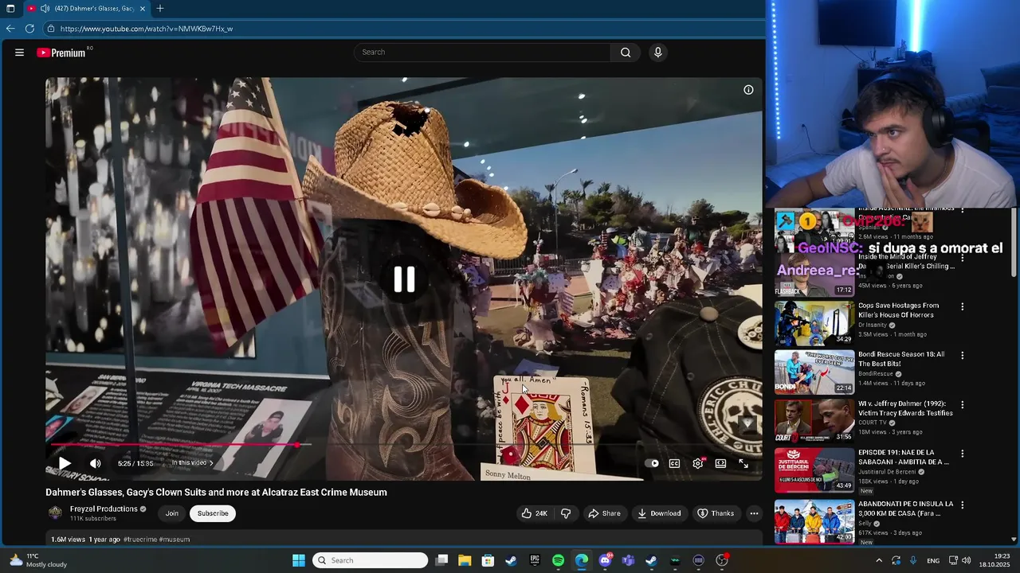1020x573 pixels.
Task: Open the player settings gear
Action: [x=698, y=463]
